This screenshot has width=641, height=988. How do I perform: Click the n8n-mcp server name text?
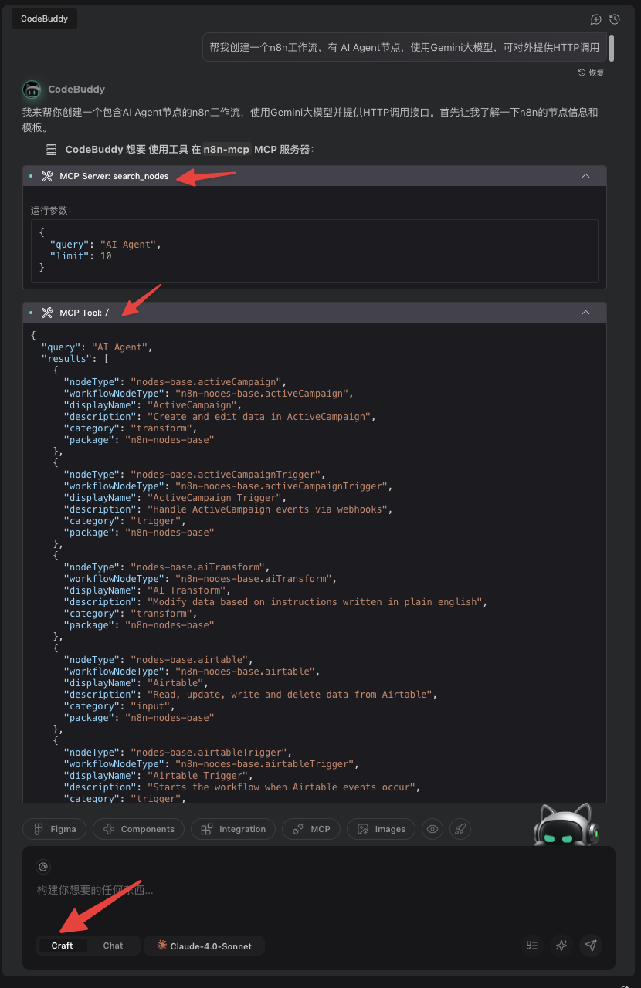pos(226,149)
